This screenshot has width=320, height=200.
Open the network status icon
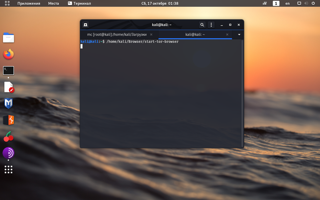[299, 3]
